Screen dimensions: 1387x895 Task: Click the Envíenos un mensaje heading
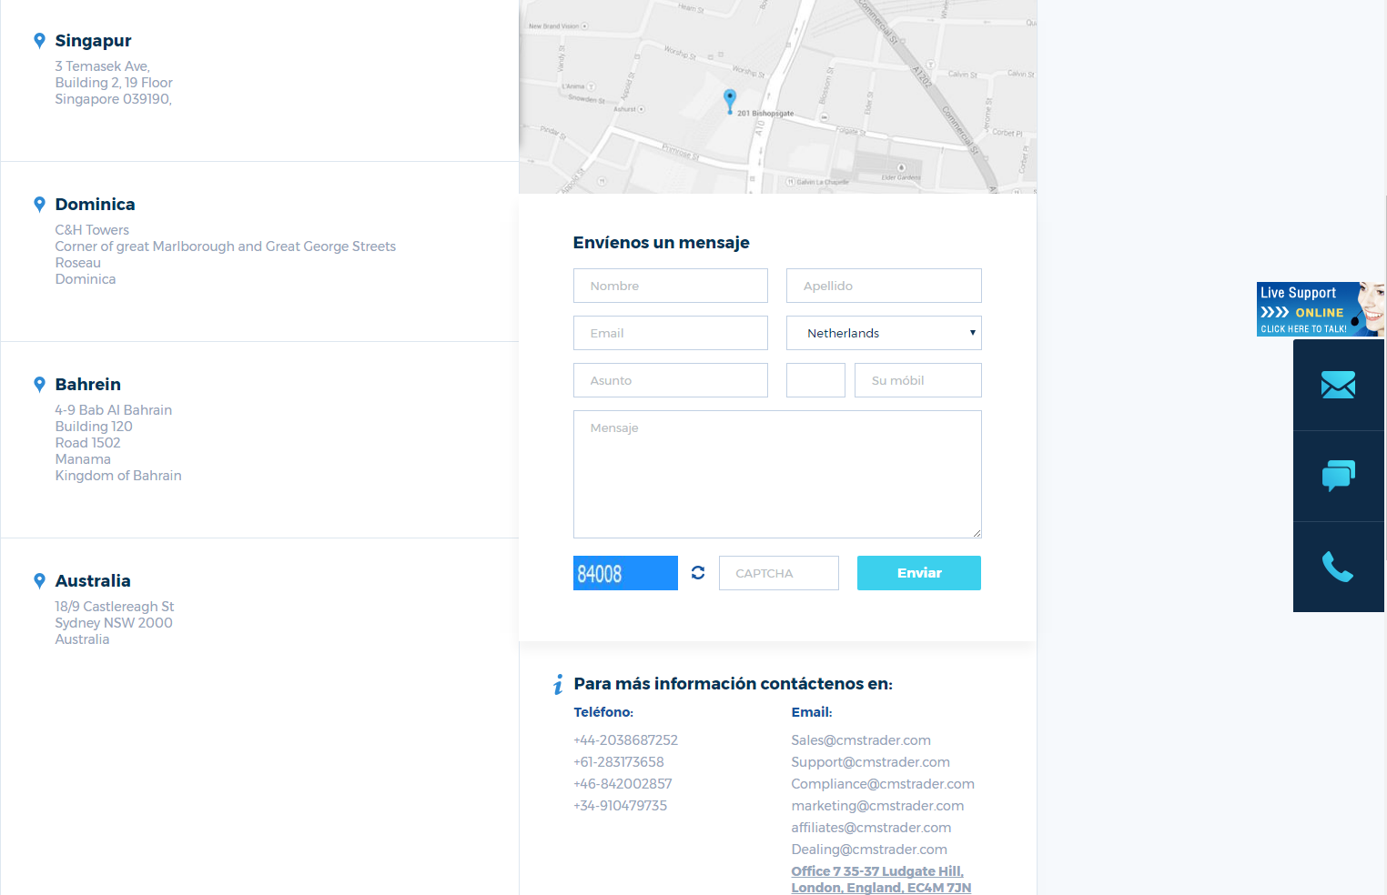pos(661,243)
